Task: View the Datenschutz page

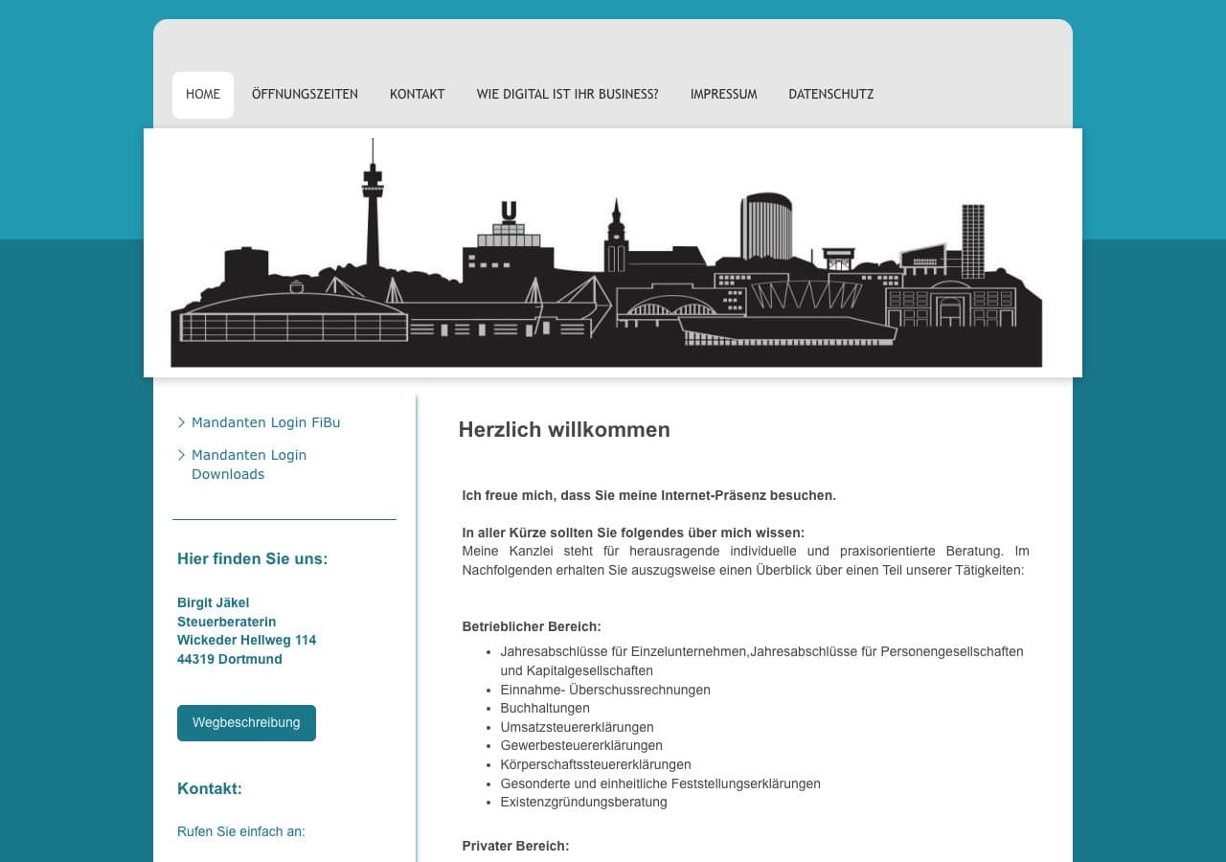Action: coord(830,95)
